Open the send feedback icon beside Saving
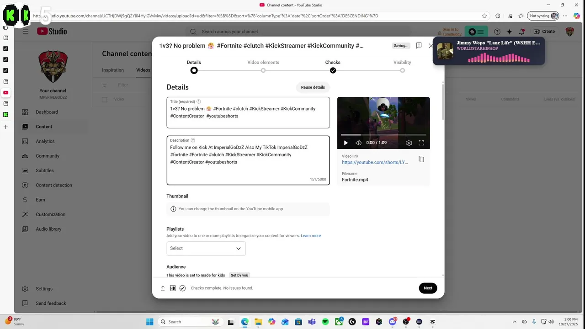This screenshot has width=585, height=329. (x=419, y=46)
